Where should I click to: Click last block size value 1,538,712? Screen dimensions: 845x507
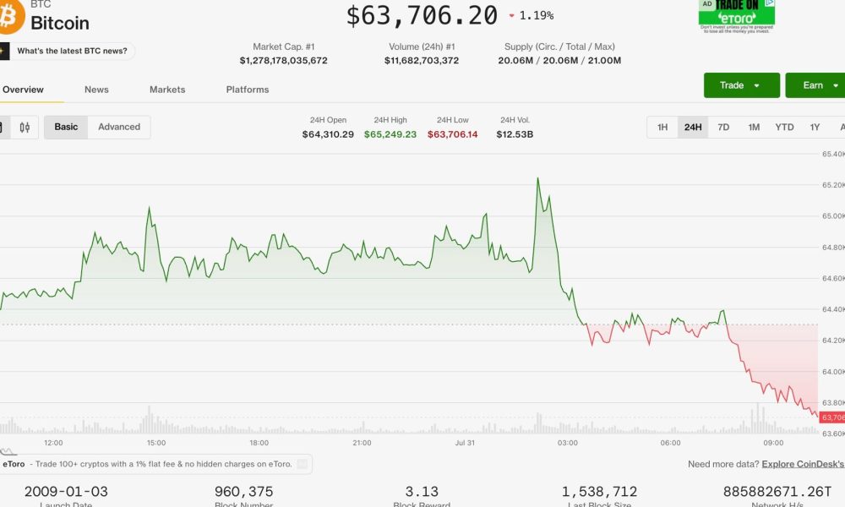click(x=599, y=492)
